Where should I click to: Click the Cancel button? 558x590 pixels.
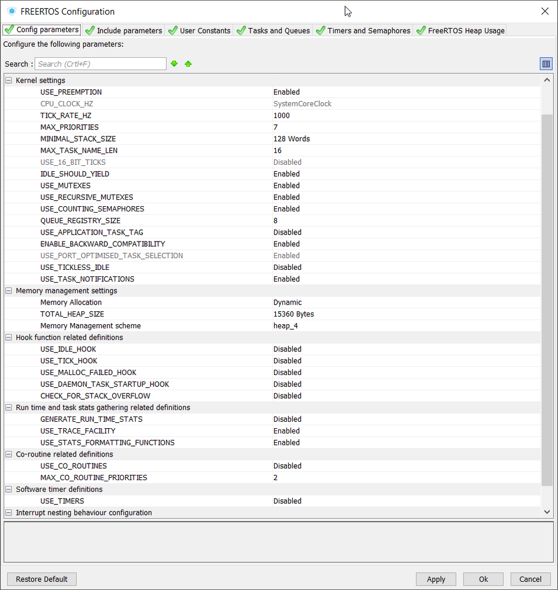[x=530, y=579]
